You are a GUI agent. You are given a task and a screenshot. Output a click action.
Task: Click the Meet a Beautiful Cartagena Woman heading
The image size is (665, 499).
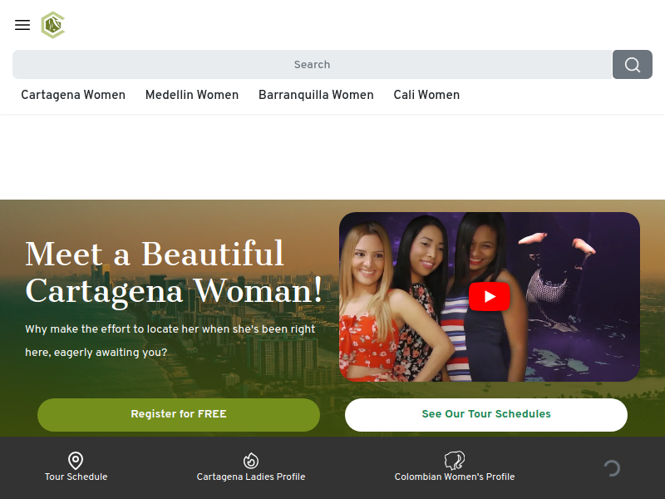[x=174, y=273]
